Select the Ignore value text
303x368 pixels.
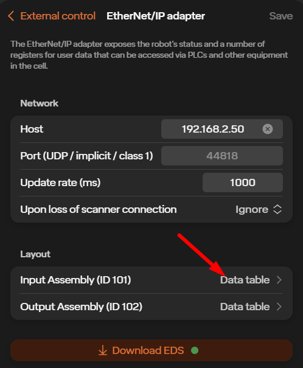click(x=252, y=209)
